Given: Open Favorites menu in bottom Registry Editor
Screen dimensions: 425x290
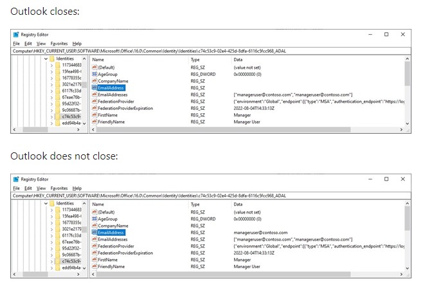Looking at the screenshot, I should pos(59,188).
